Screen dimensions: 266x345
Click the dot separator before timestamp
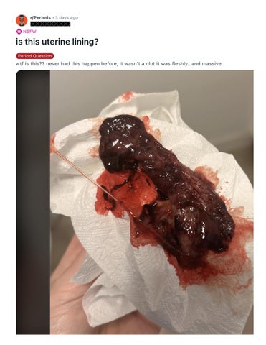pyautogui.click(x=53, y=18)
